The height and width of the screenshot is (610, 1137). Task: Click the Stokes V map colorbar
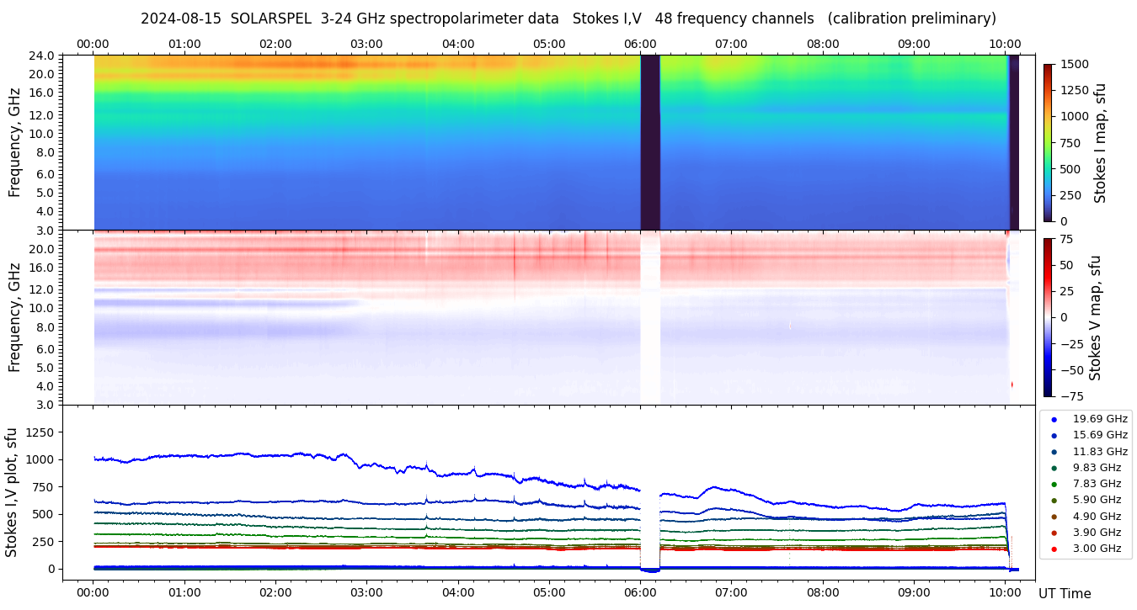pyautogui.click(x=1048, y=317)
